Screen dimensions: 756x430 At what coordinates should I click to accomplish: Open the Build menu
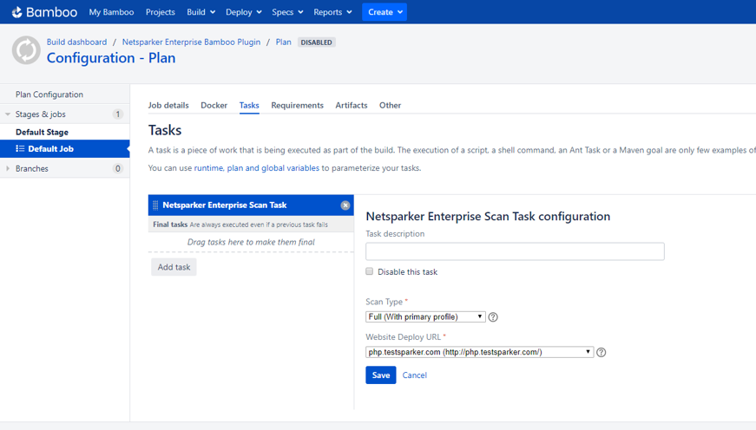tap(201, 12)
